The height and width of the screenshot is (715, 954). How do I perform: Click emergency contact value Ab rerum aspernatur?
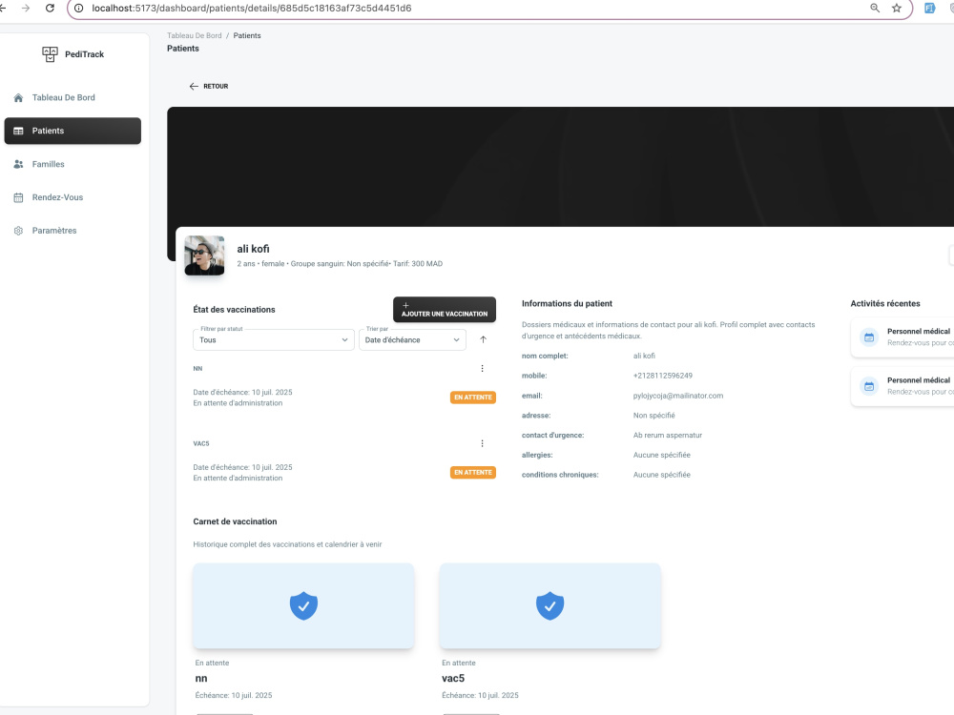point(668,436)
